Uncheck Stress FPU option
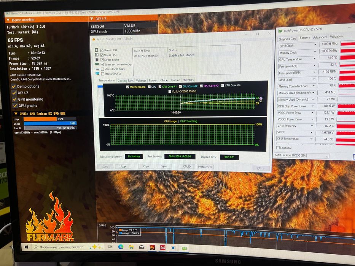 [102, 55]
